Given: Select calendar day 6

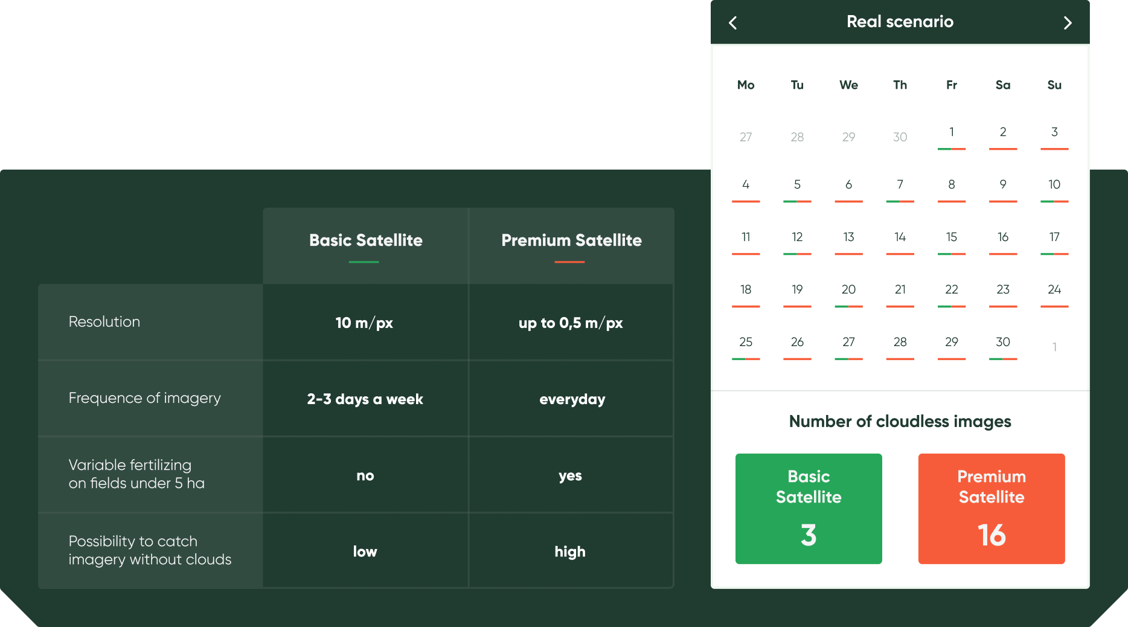Looking at the screenshot, I should tap(848, 189).
